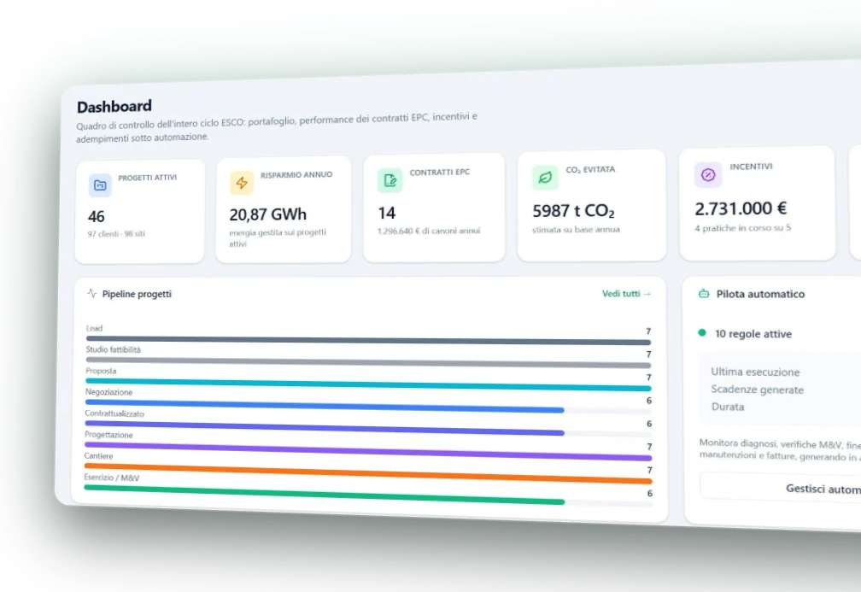
Task: Click the Esercizio / M&V green bar
Action: point(324,495)
